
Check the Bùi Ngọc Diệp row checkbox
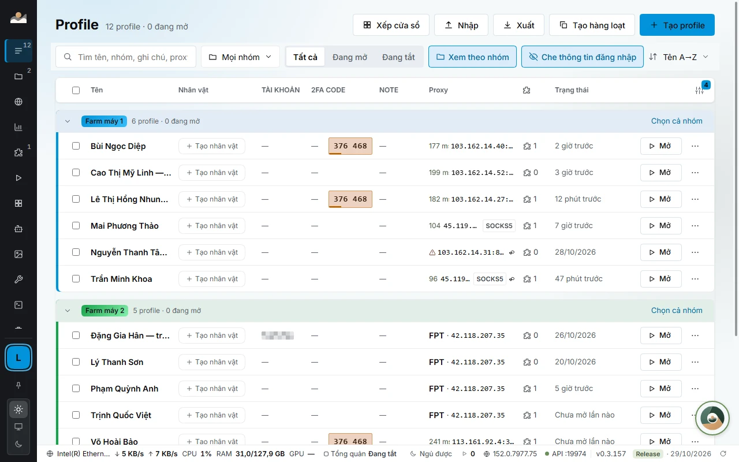[76, 146]
